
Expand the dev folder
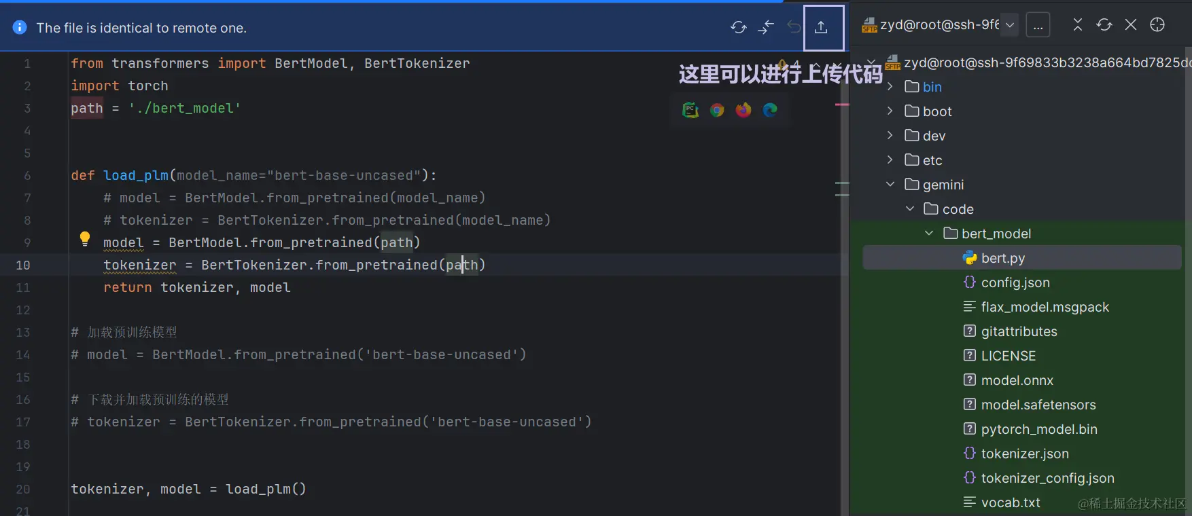click(890, 136)
